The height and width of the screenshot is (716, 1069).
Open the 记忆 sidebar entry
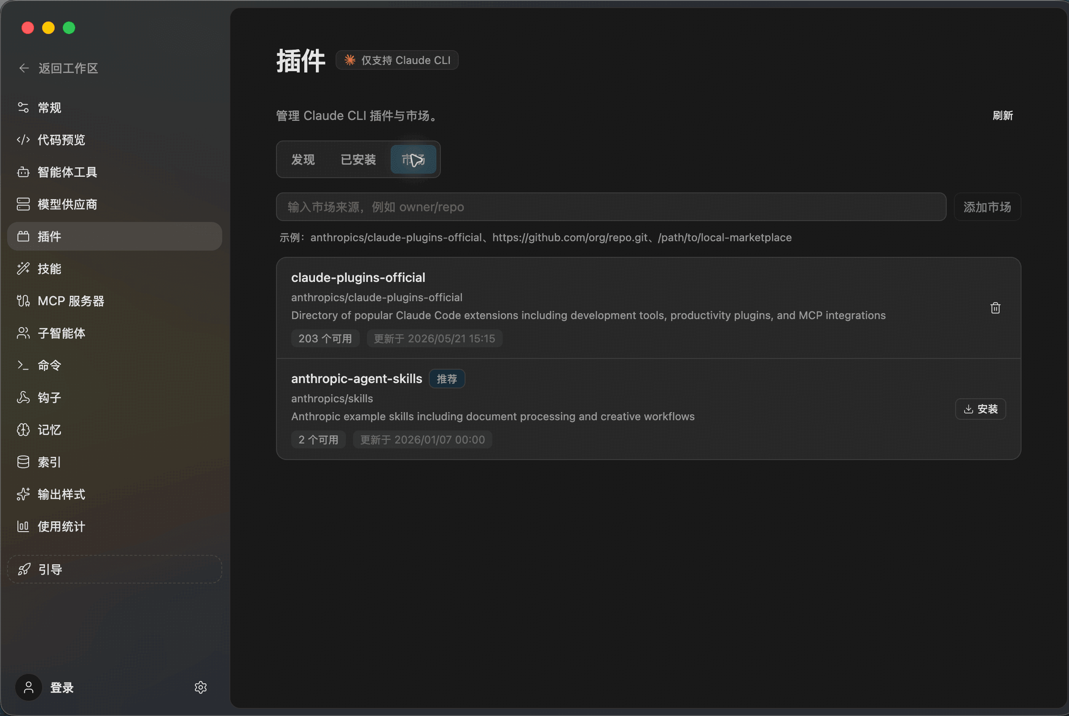[115, 430]
